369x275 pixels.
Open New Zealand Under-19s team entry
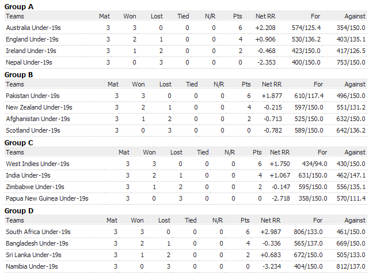coord(39,107)
